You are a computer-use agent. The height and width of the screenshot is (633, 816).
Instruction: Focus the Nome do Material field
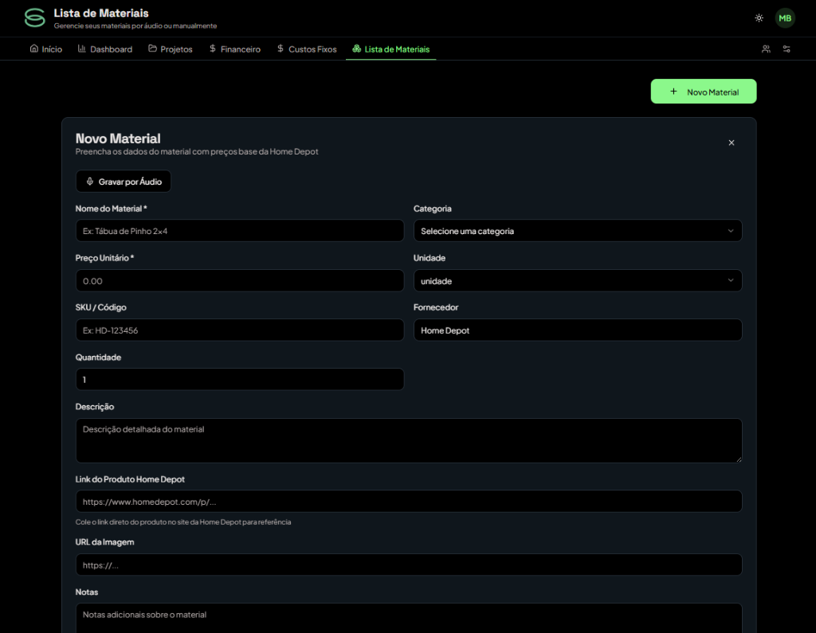click(239, 231)
